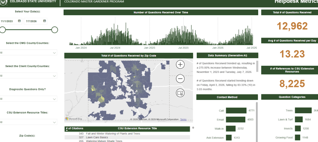Grab the left date slider handle
Viewport: 318px width, 142px height.
tap(2, 30)
